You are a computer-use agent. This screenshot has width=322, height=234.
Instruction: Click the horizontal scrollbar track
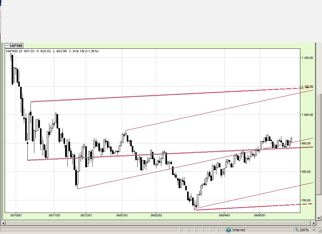[x=158, y=223]
